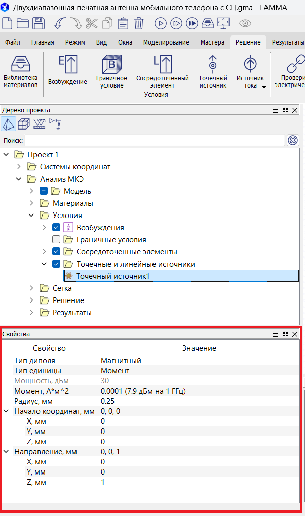This screenshot has width=305, height=516.
Task: Expand the Системы координат node
Action: [x=19, y=167]
